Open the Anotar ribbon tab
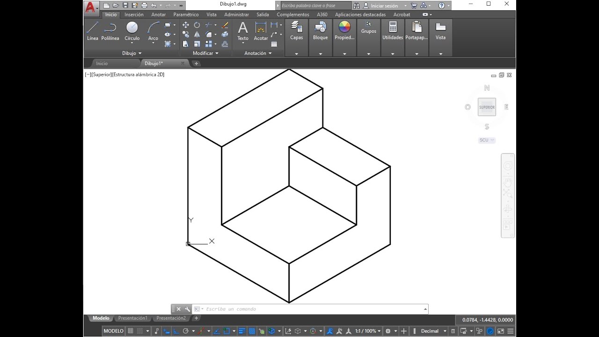Screen dimensions: 599x337 pyautogui.click(x=159, y=15)
